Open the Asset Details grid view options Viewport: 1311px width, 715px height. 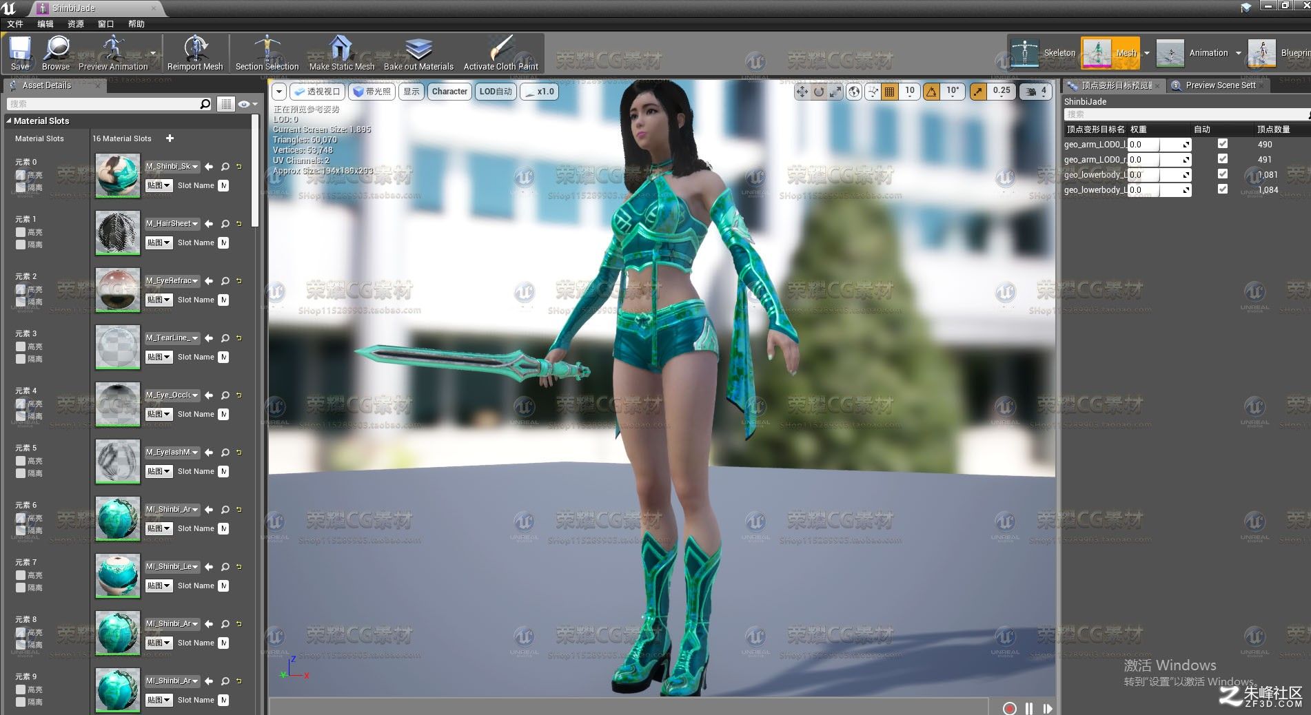tap(226, 104)
